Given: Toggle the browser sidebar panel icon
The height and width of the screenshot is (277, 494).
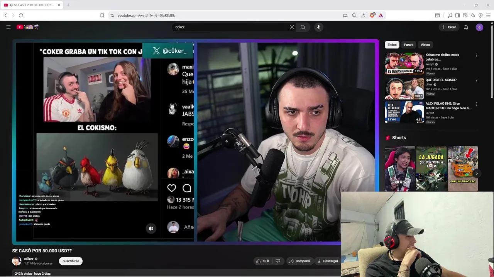Looking at the screenshot, I should point(457,15).
